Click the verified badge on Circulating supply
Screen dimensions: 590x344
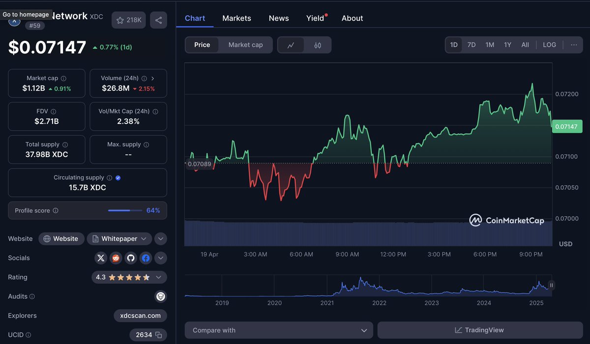click(x=118, y=178)
